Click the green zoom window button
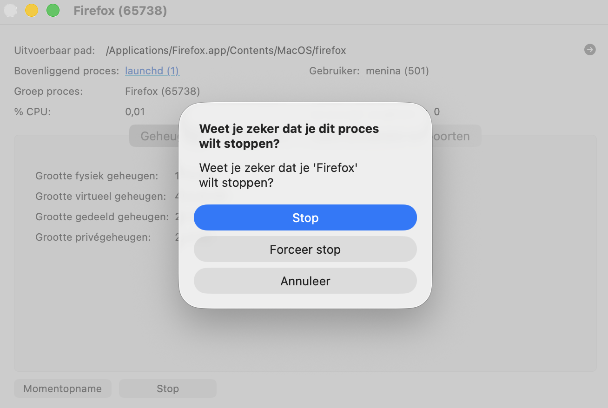 pos(53,10)
